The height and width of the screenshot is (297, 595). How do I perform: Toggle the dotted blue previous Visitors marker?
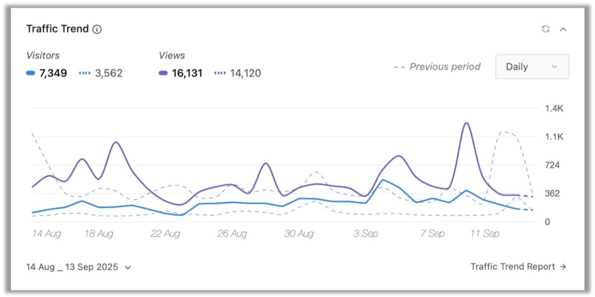[85, 74]
